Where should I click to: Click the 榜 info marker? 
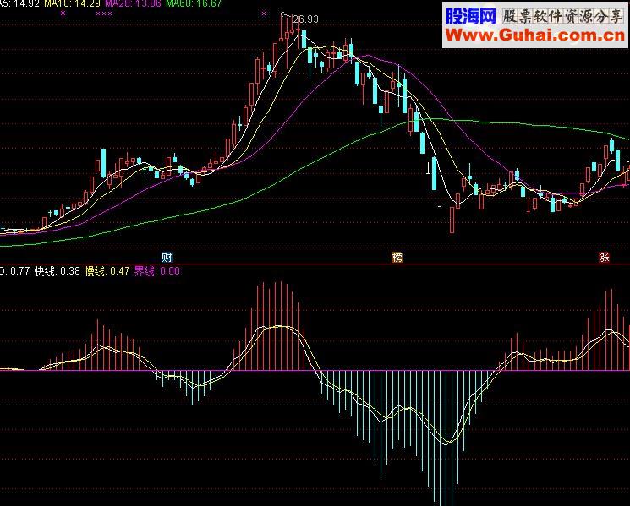pyautogui.click(x=397, y=257)
